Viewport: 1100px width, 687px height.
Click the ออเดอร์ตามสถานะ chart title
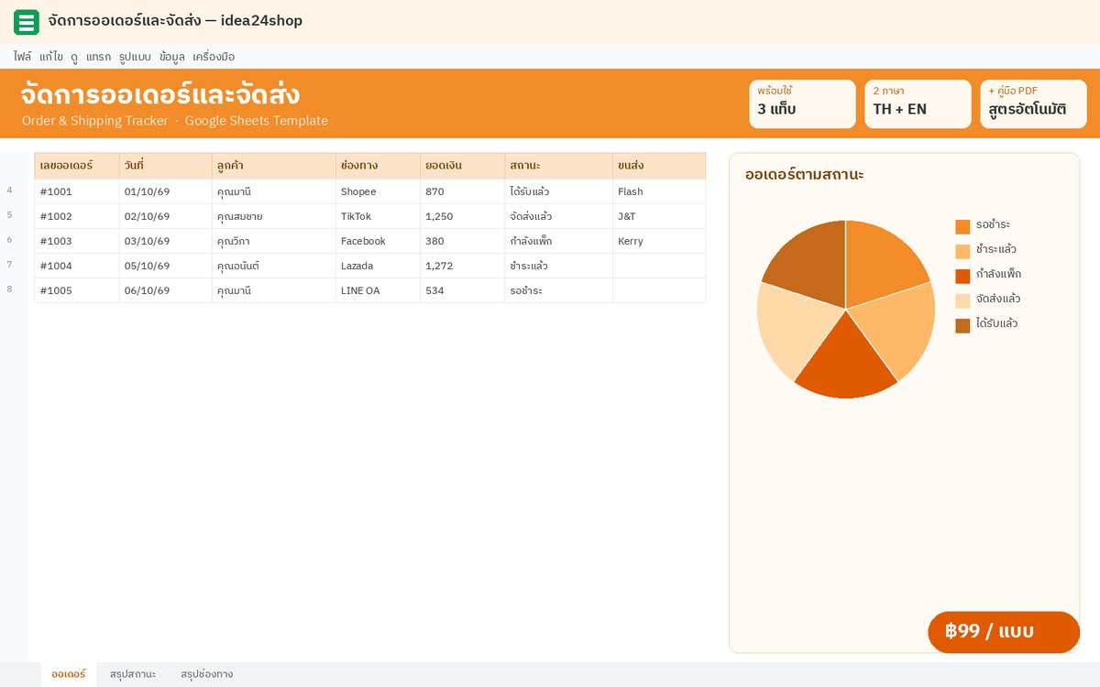coord(805,174)
